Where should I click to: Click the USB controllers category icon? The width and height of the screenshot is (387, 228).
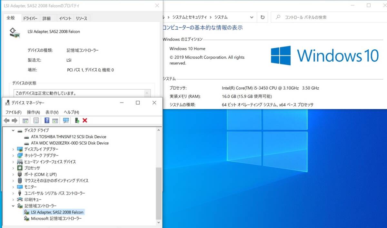[20, 193]
